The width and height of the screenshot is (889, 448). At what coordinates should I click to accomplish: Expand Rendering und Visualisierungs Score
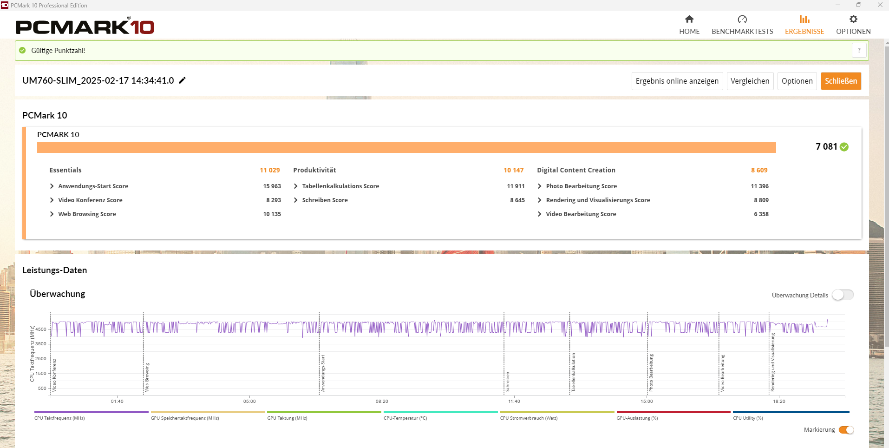point(540,200)
